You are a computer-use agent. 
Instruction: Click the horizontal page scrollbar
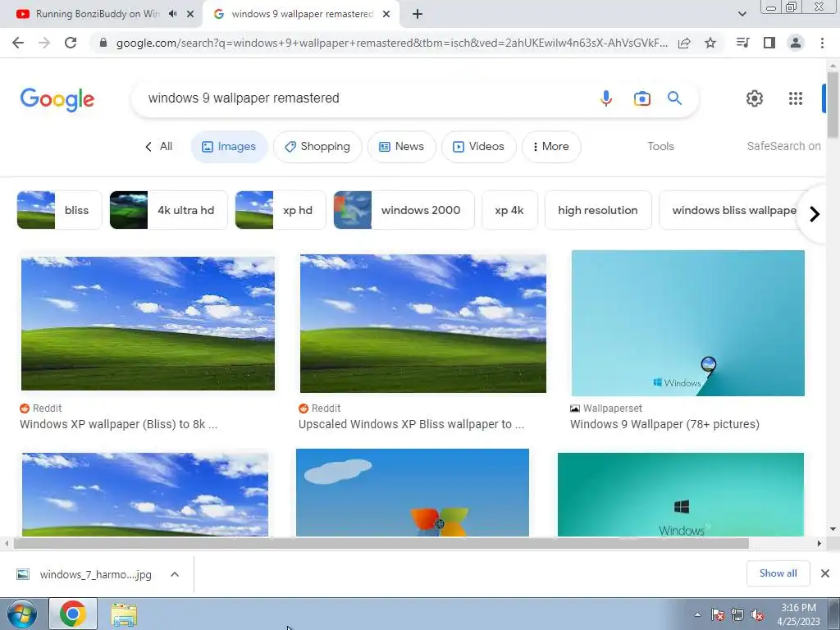coord(381,544)
